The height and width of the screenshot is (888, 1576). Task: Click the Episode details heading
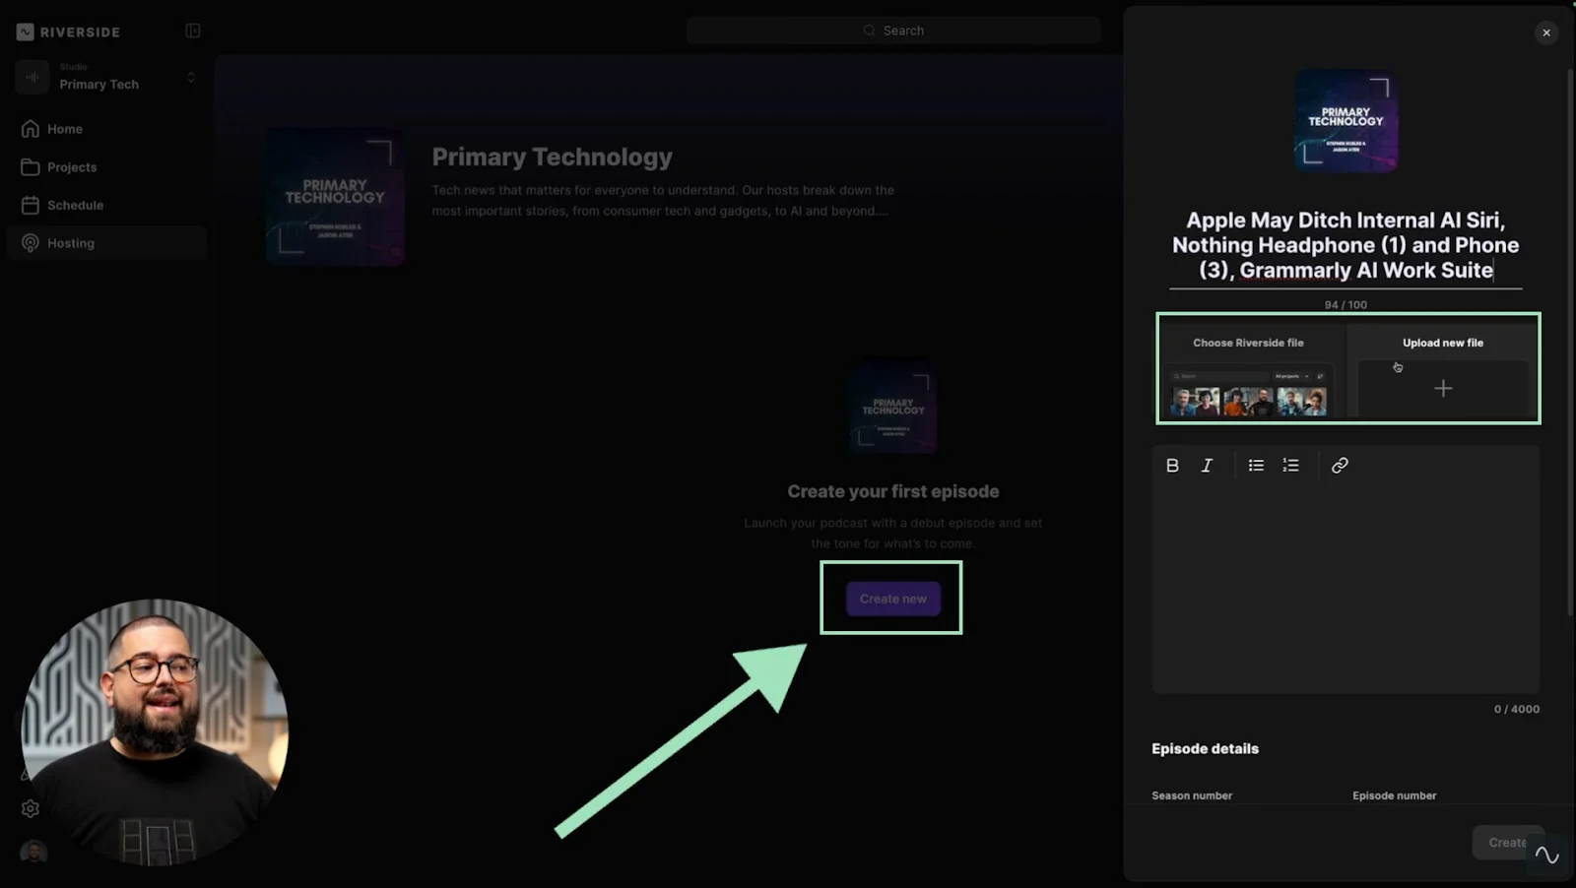1205,749
